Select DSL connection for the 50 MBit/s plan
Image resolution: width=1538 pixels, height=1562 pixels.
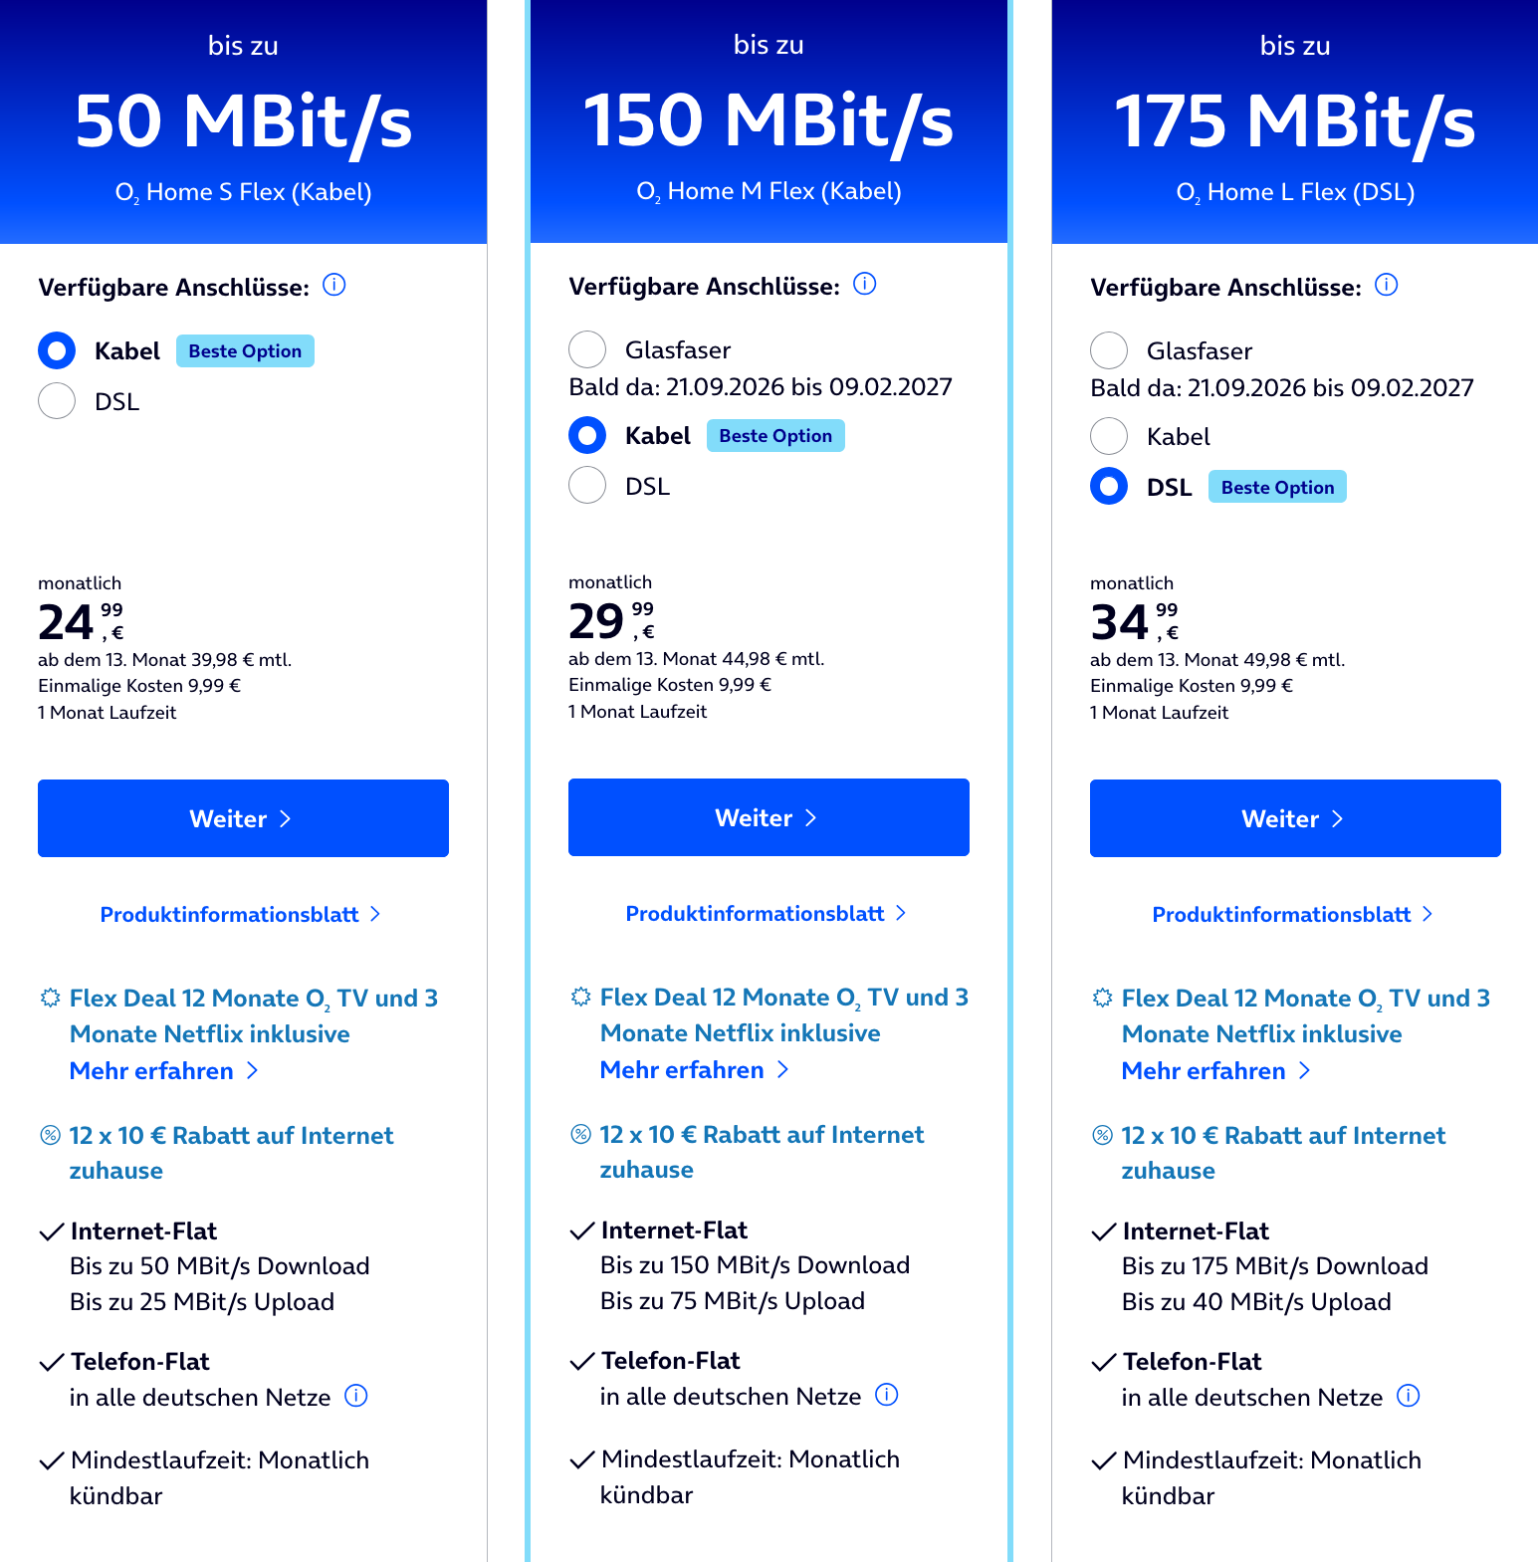click(x=57, y=401)
